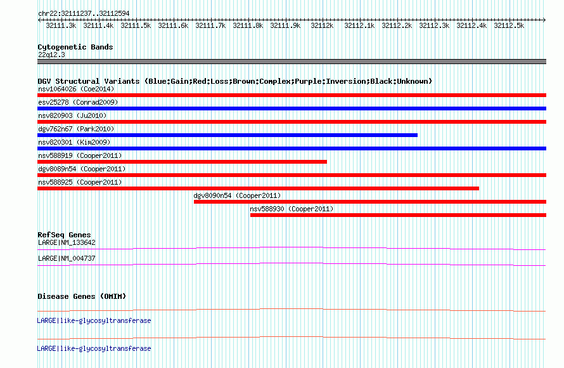Click the red bar for nsv588919

(182, 162)
